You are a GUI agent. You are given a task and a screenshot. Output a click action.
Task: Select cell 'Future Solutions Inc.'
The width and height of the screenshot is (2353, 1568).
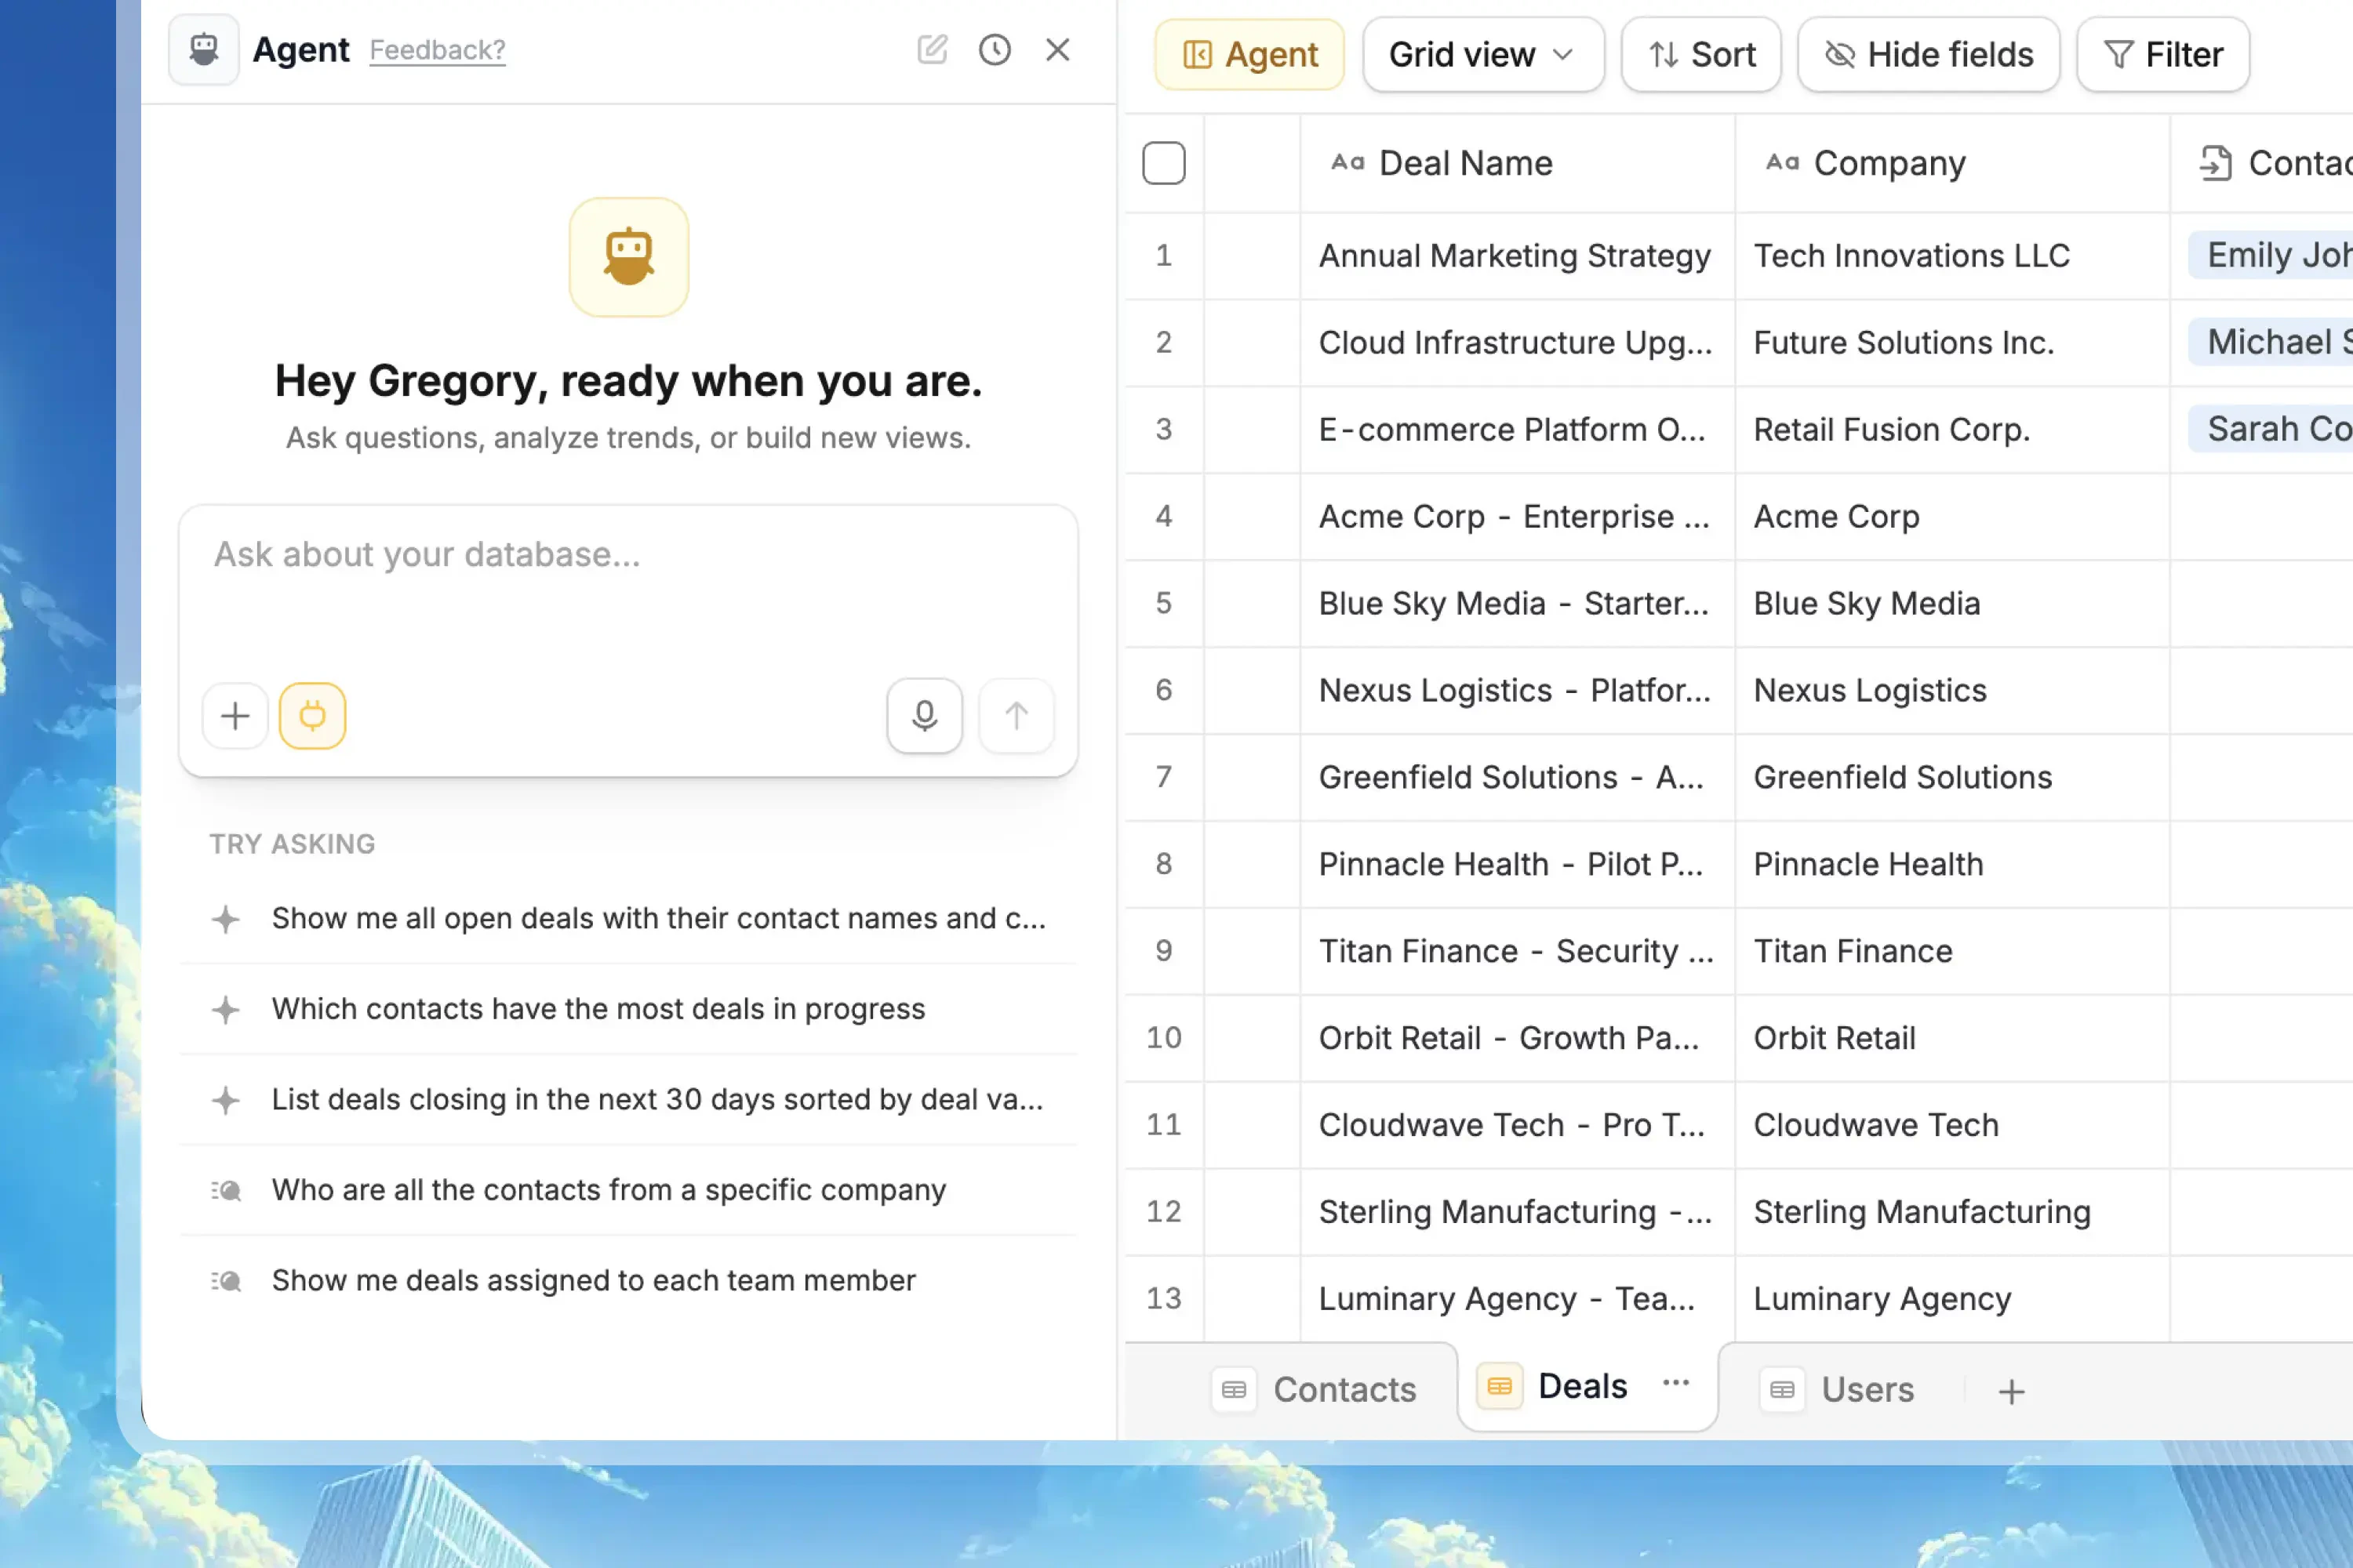click(x=1952, y=343)
